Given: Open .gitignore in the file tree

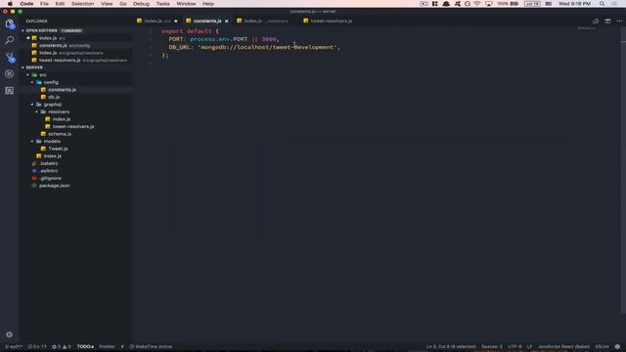Looking at the screenshot, I should (50, 178).
